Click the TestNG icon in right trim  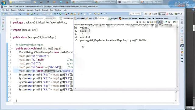(x=182, y=52)
